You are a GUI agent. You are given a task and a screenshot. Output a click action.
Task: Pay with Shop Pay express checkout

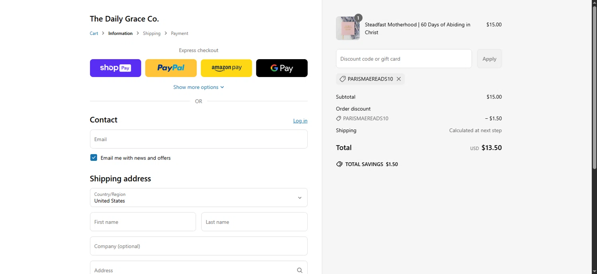point(115,68)
